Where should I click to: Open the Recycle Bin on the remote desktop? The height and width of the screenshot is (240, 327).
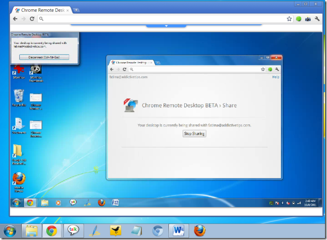(18, 97)
